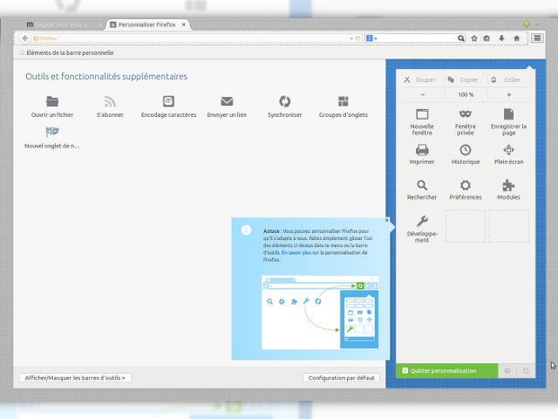Click the bookmark star toolbar icon
This screenshot has height=419, width=558.
pyautogui.click(x=474, y=38)
